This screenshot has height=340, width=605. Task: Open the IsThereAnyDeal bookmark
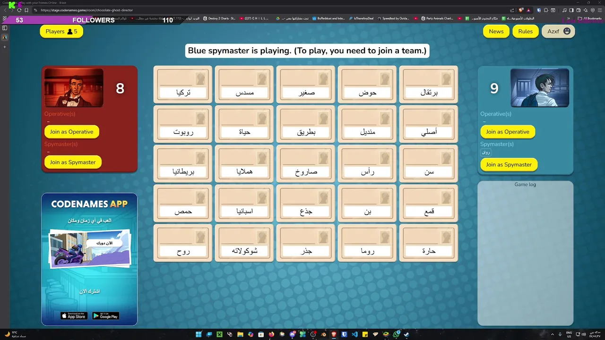coord(361,18)
